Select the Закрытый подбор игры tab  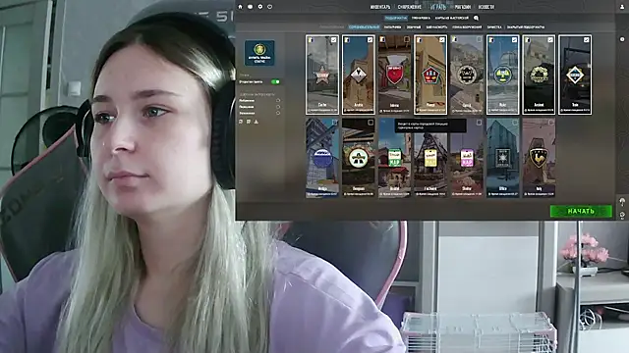[526, 27]
